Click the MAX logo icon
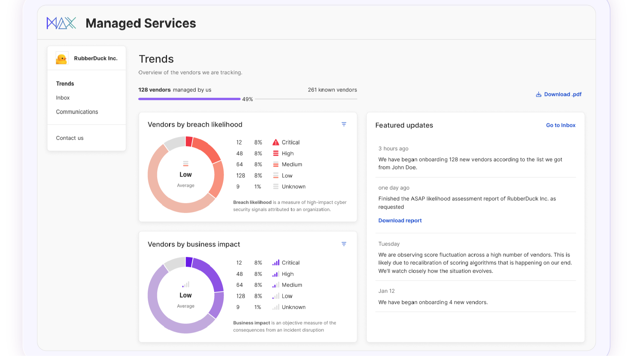Screen dimensions: 633x356 (61, 23)
